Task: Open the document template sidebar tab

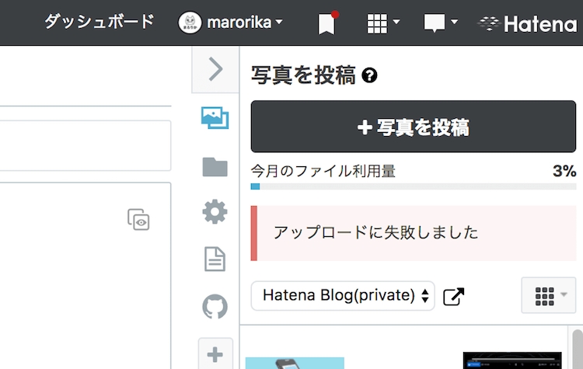Action: [x=215, y=259]
